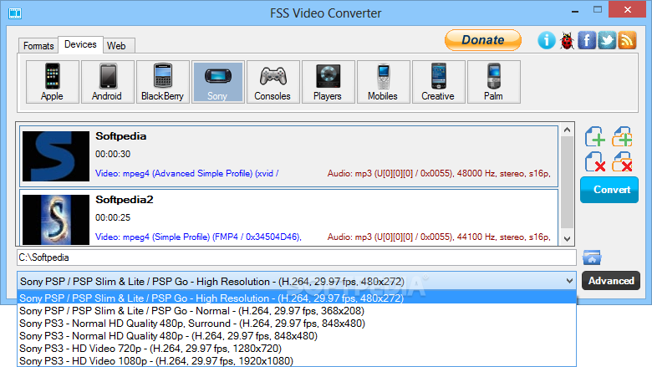
Task: Add a single file with plus icon
Action: [595, 137]
